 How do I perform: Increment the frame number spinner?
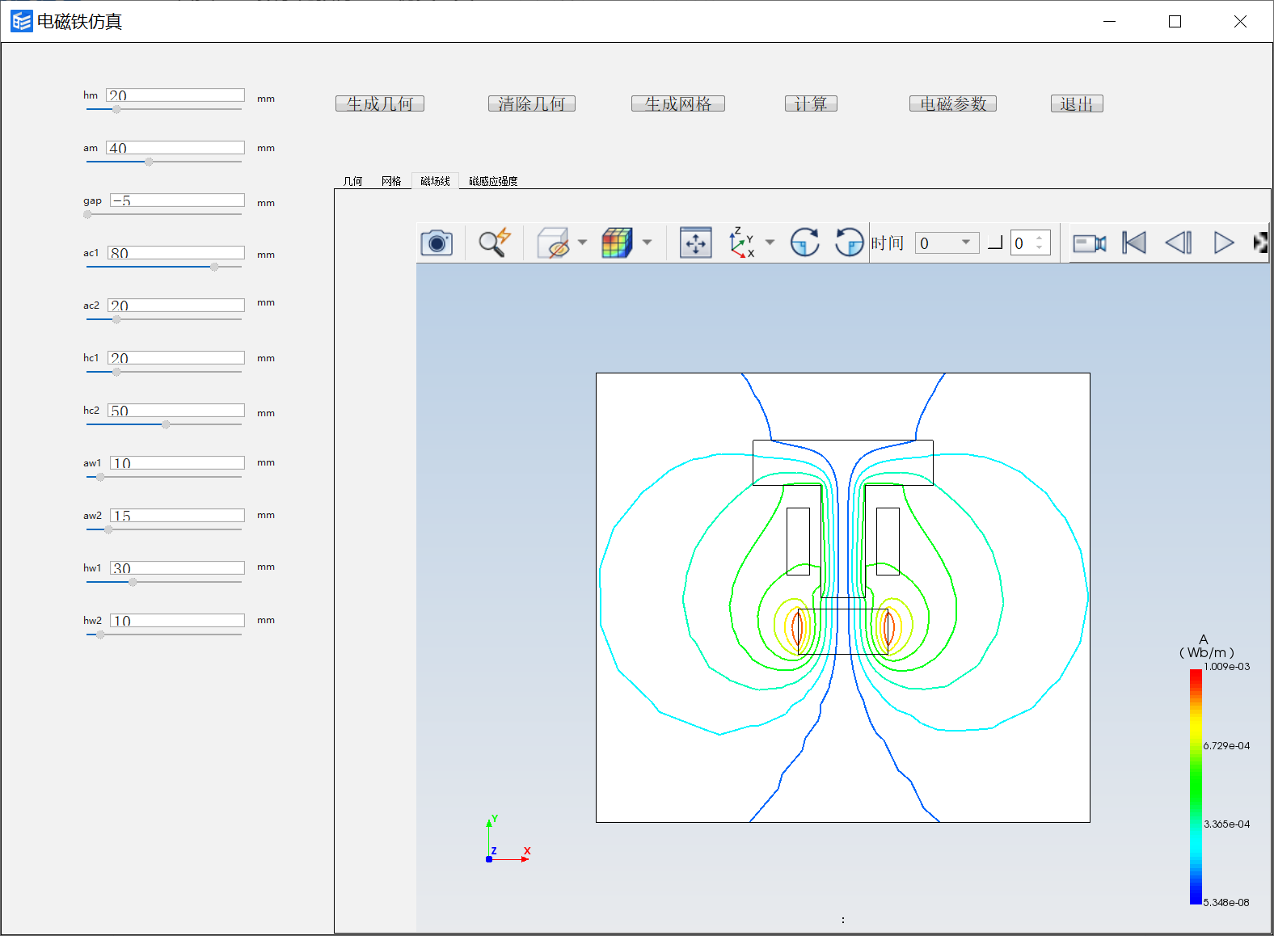(1040, 238)
